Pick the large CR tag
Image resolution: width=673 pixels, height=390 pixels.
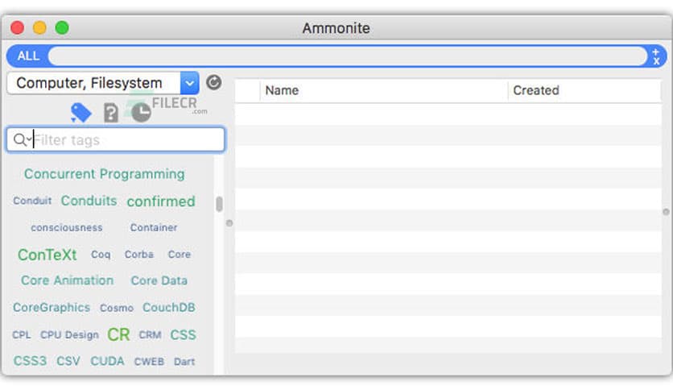click(x=118, y=334)
